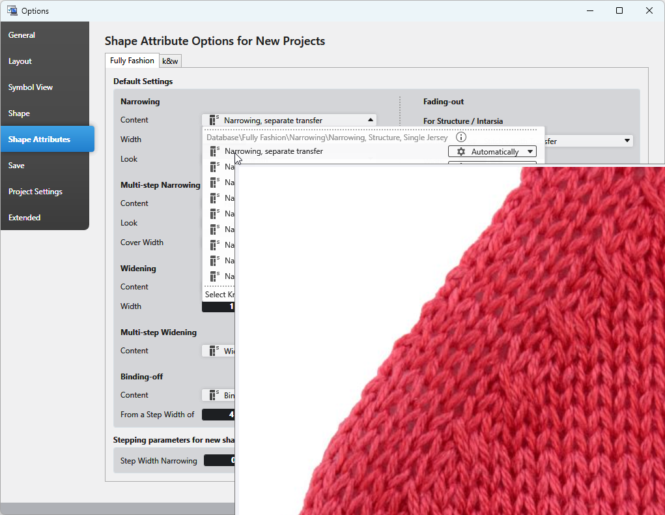Open the Symbol View settings
This screenshot has height=515, width=665.
31,87
